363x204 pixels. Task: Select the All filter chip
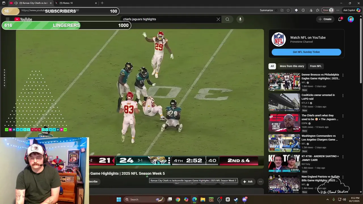pos(272,66)
